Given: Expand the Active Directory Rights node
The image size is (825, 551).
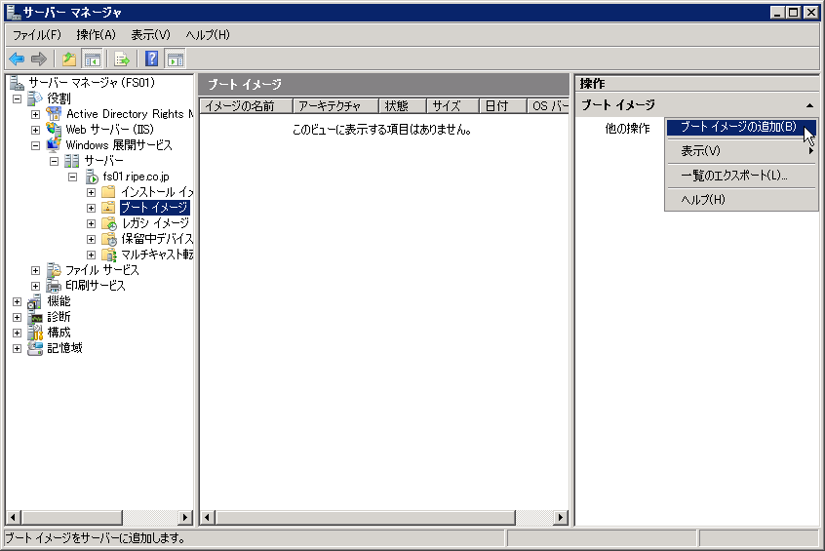Looking at the screenshot, I should point(35,114).
